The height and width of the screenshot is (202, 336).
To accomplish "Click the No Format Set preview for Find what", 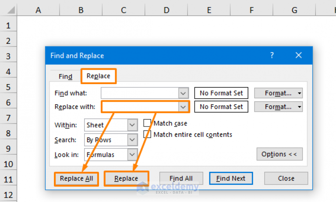I will pyautogui.click(x=221, y=93).
